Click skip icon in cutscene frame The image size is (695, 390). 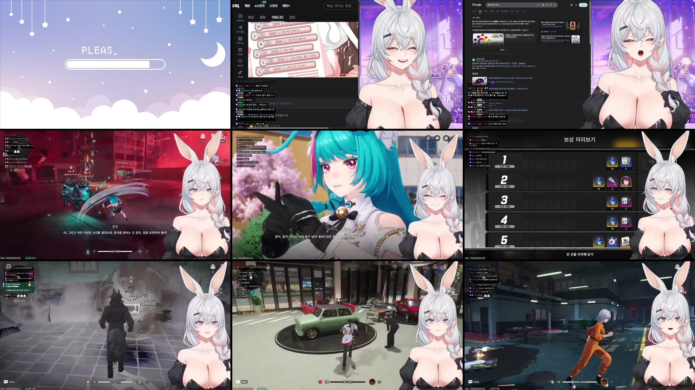pos(446,138)
